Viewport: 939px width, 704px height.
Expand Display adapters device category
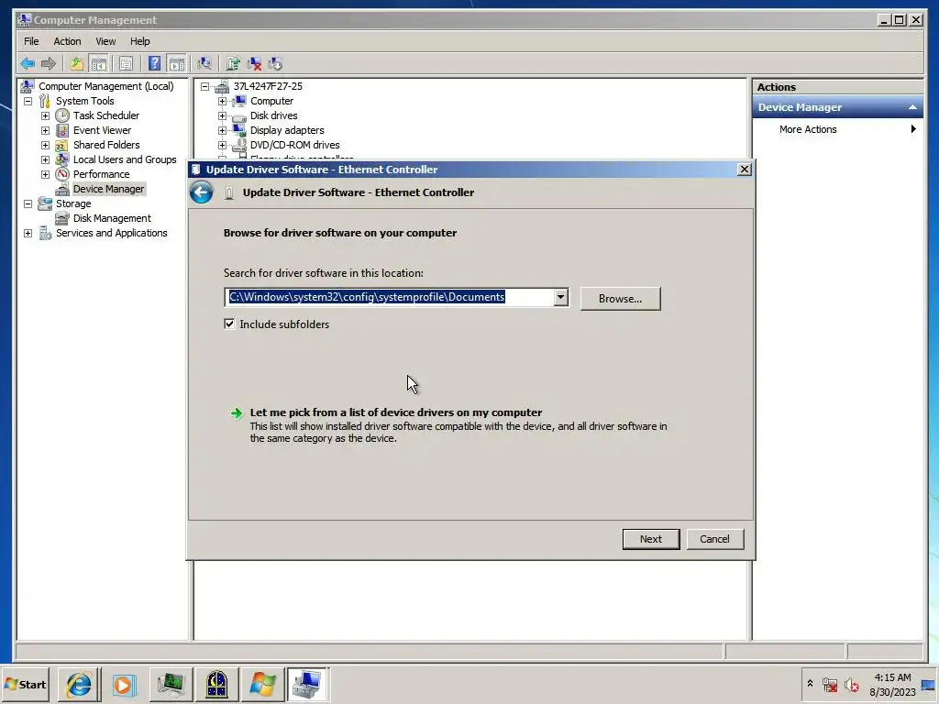point(222,130)
